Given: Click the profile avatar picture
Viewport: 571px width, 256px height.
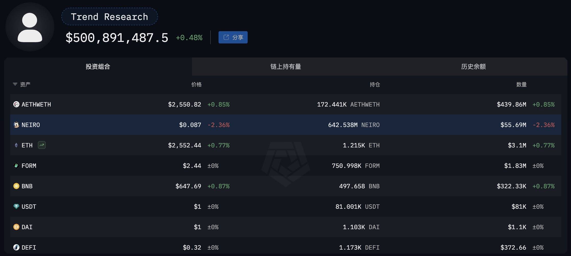Looking at the screenshot, I should tap(30, 27).
